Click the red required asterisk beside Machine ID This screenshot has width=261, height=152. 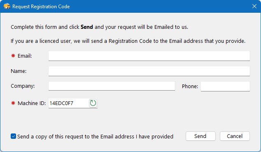point(13,103)
